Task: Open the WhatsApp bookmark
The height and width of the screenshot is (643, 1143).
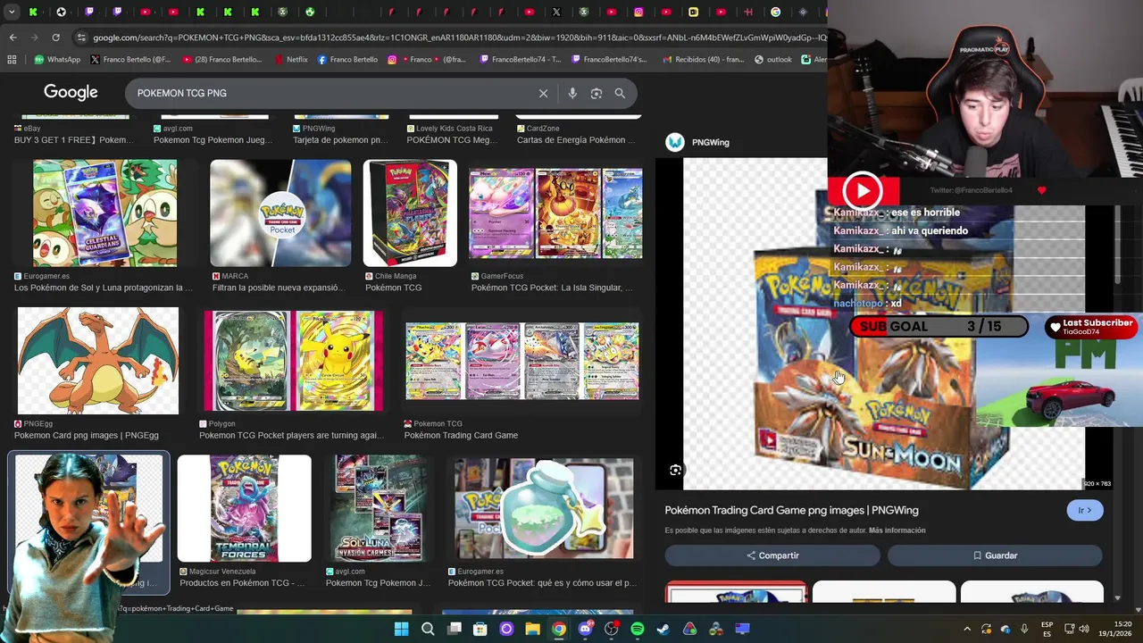Action: pos(57,60)
